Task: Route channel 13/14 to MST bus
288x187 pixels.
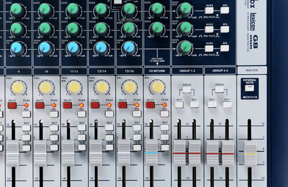Action: pos(109,128)
